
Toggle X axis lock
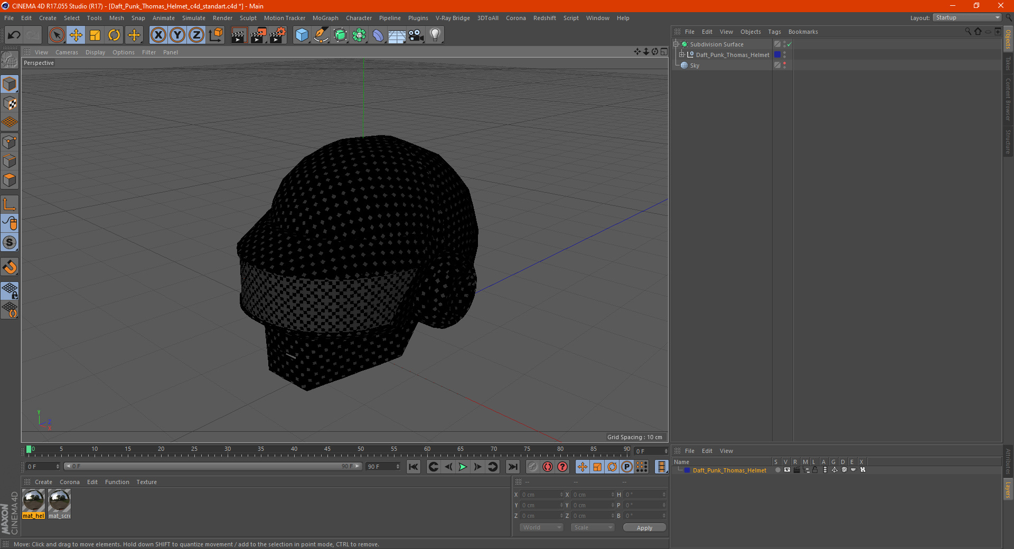[x=158, y=35]
